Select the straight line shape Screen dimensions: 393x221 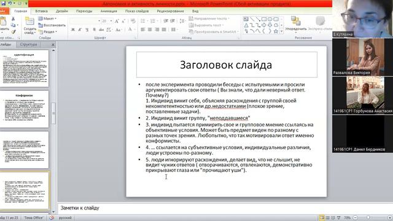(x=252, y=19)
